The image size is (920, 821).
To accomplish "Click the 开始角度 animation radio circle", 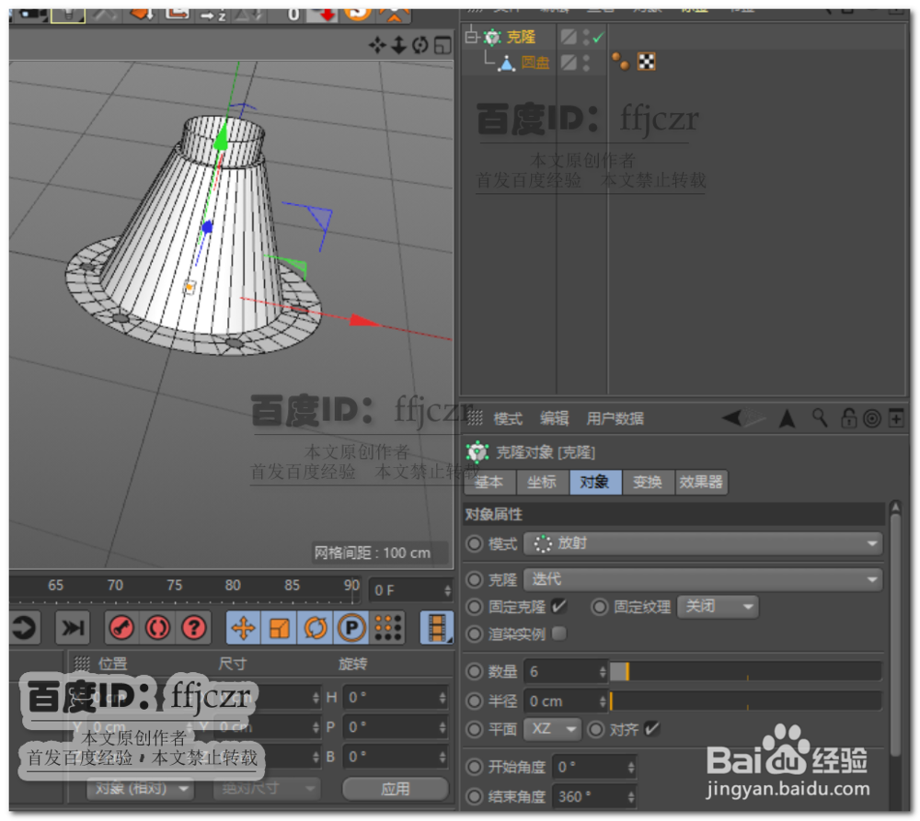I will pos(474,767).
